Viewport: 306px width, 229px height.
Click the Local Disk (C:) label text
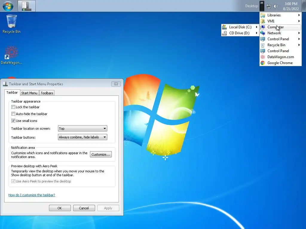240,27
